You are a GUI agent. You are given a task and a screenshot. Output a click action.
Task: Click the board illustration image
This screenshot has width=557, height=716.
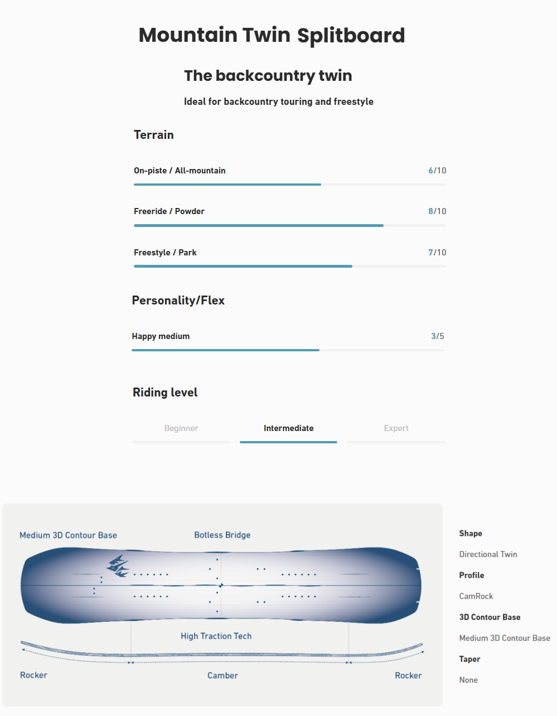click(x=222, y=586)
